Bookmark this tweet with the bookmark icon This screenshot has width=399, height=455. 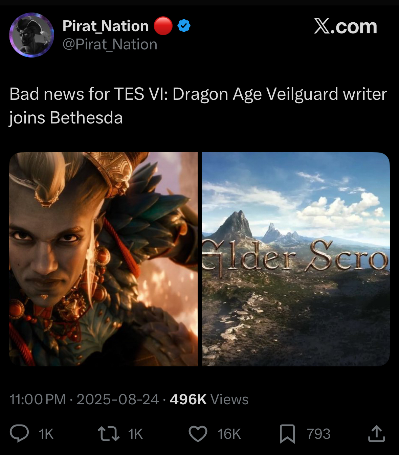pos(287,434)
